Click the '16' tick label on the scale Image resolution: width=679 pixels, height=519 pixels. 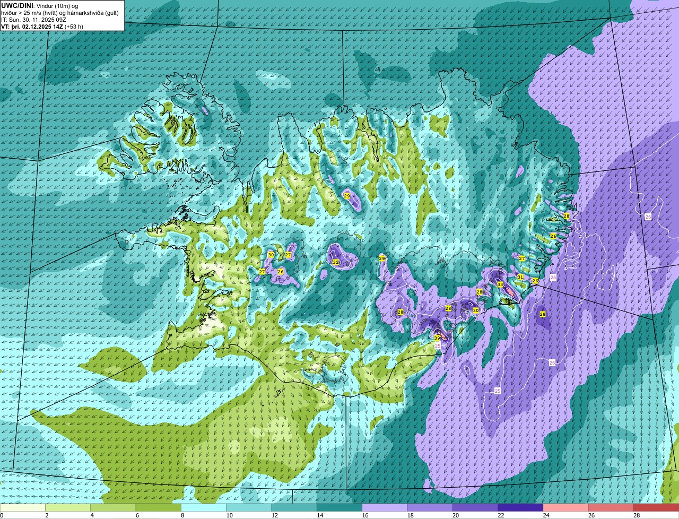click(x=365, y=515)
